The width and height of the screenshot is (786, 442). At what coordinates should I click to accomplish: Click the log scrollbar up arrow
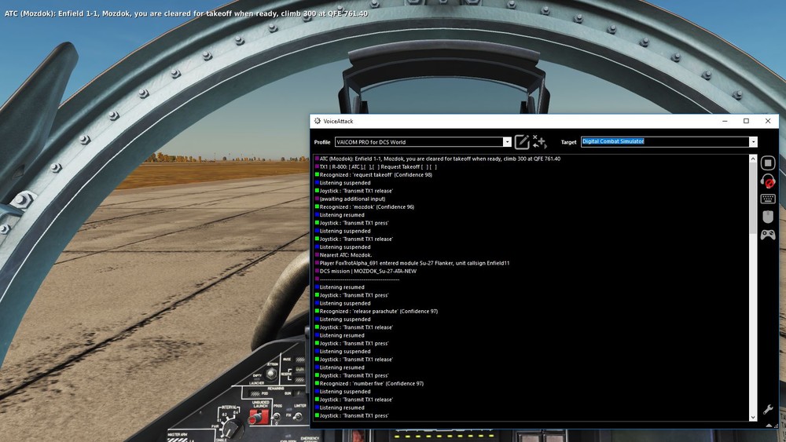(x=752, y=159)
